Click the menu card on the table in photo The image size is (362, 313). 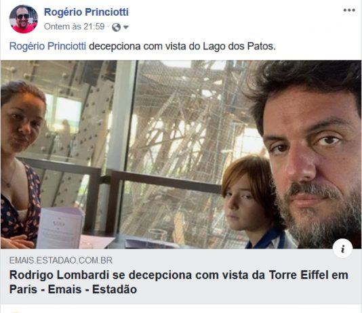point(60,228)
